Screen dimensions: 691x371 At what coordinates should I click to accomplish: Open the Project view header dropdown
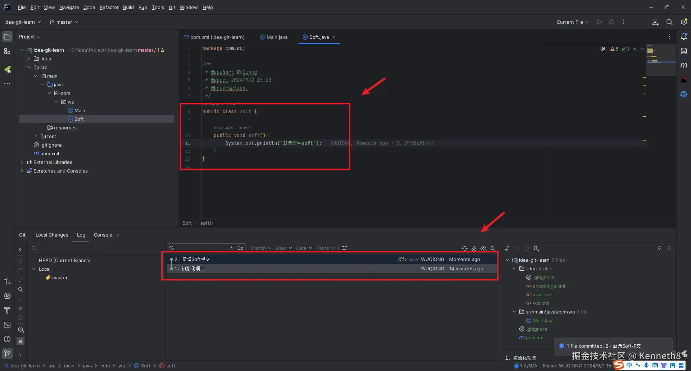click(30, 37)
